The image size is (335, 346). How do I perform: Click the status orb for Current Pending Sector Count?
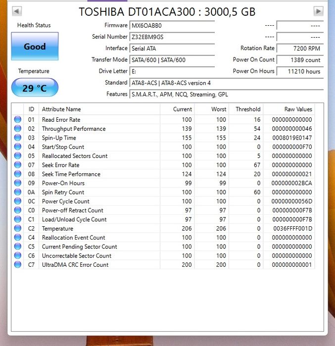tap(18, 247)
